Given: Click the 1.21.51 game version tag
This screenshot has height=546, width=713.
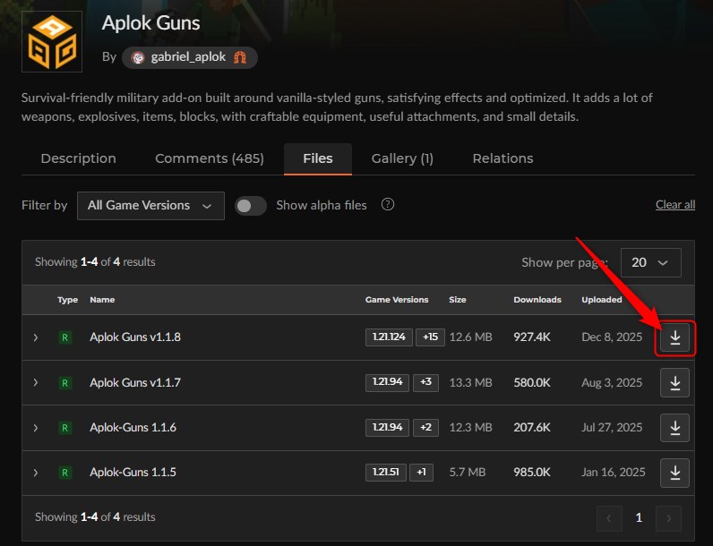Looking at the screenshot, I should 385,473.
